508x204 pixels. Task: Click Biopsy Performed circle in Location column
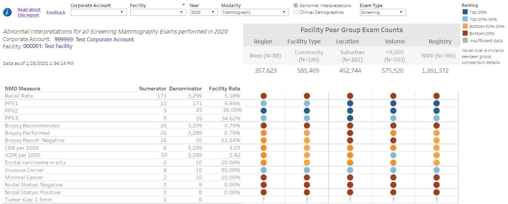point(350,133)
